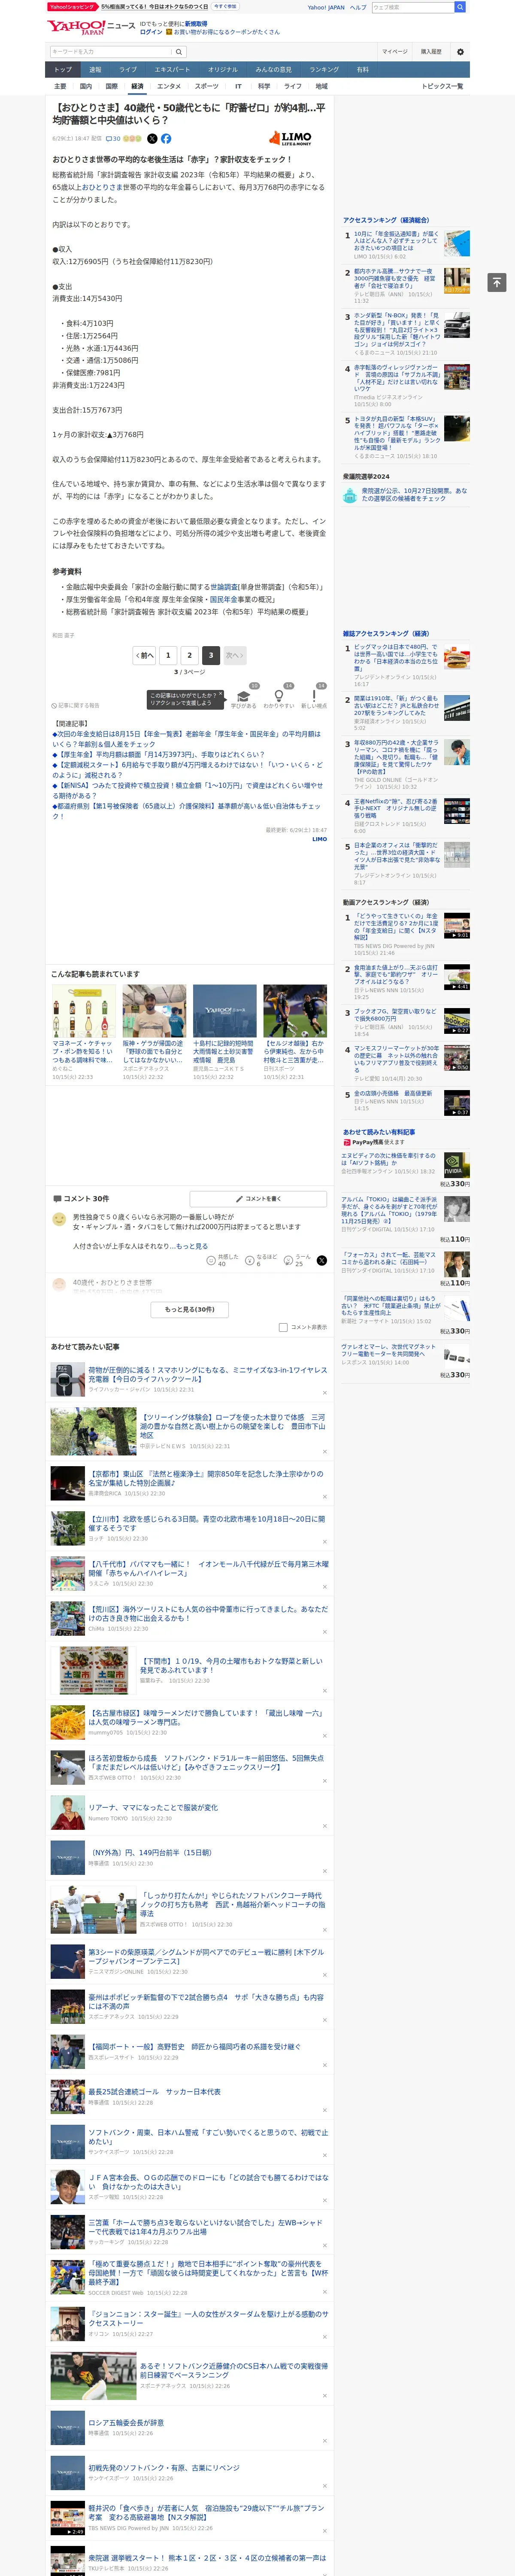Open the 経済 category tab

click(137, 87)
